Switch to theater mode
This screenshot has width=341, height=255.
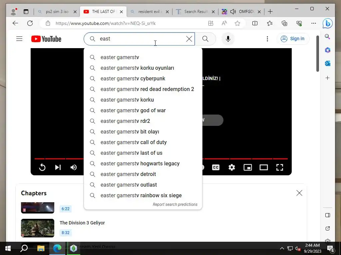pyautogui.click(x=264, y=167)
